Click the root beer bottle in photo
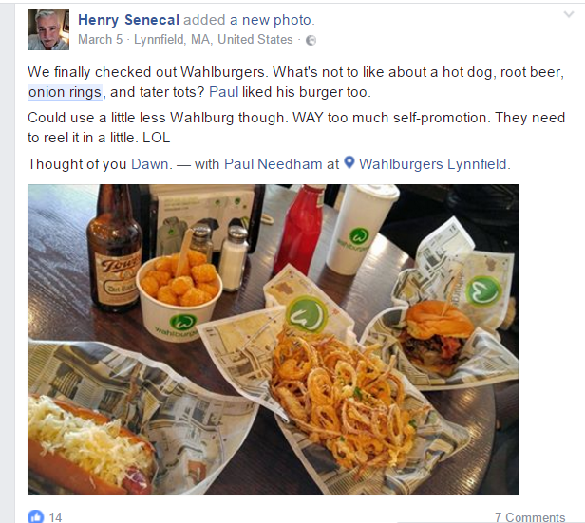 (114, 250)
